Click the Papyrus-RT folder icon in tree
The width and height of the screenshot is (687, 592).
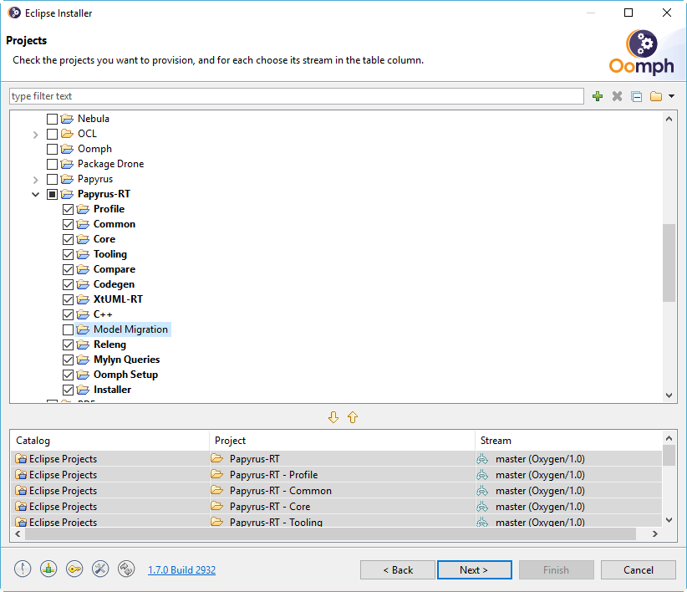point(67,194)
